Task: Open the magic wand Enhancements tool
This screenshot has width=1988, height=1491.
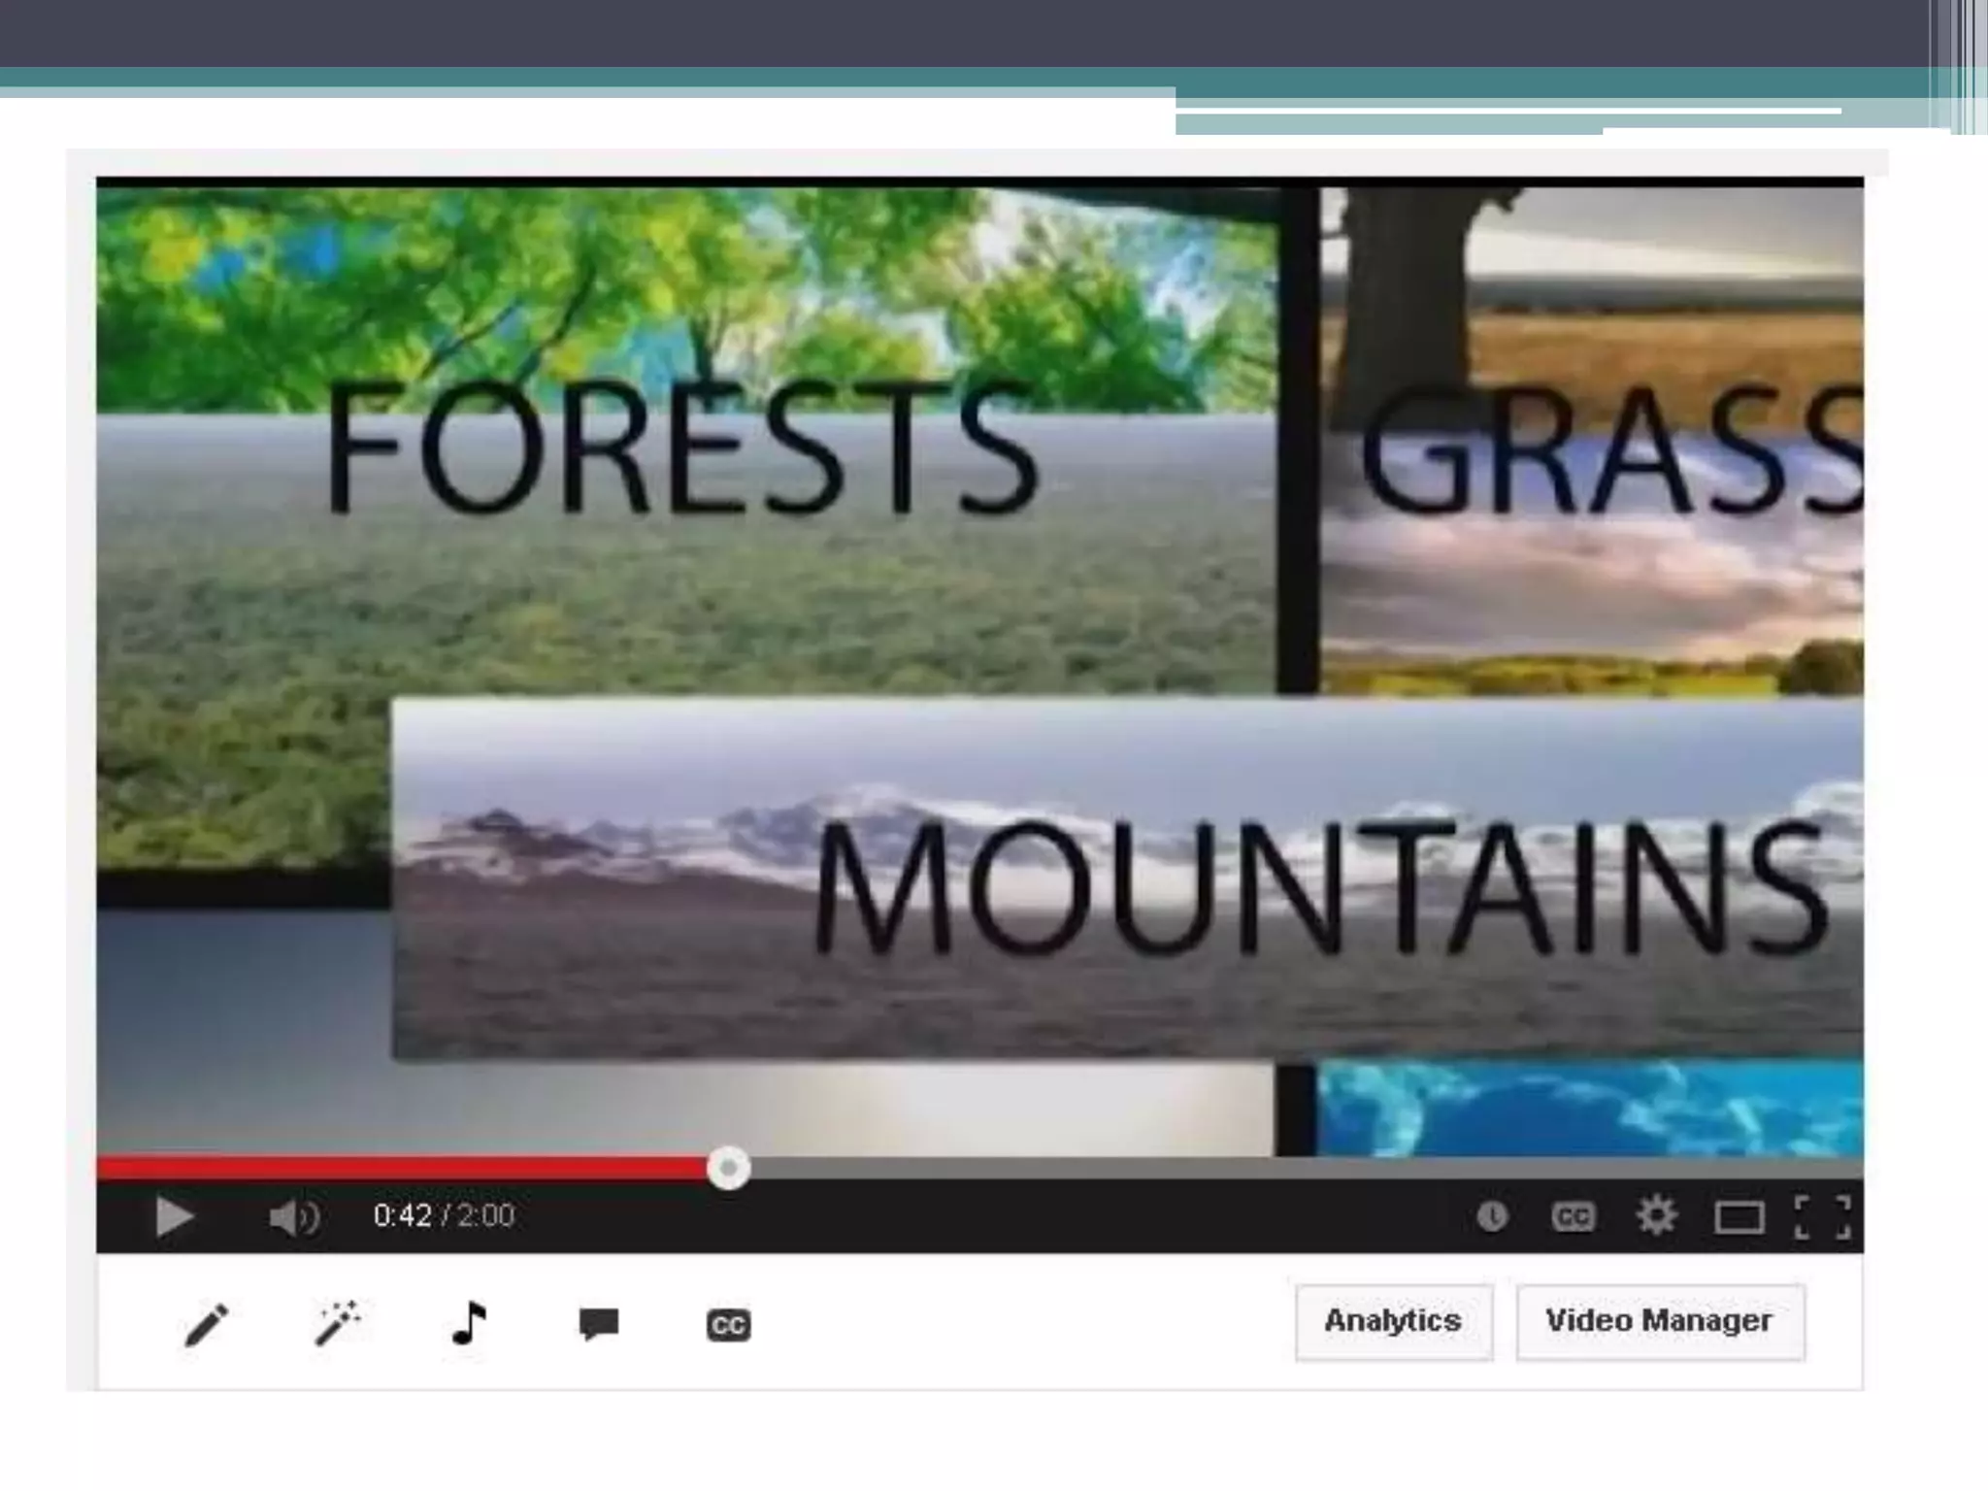Action: pyautogui.click(x=337, y=1323)
